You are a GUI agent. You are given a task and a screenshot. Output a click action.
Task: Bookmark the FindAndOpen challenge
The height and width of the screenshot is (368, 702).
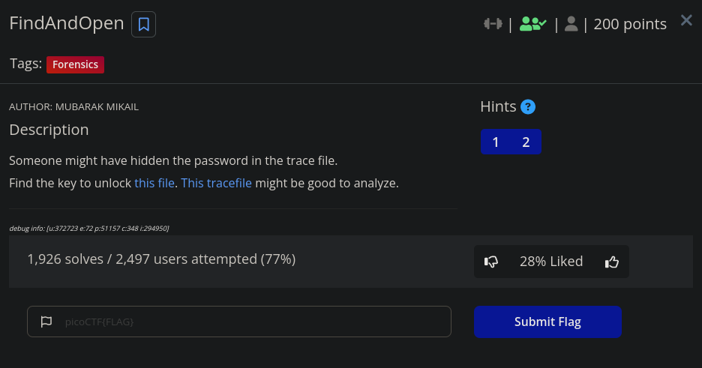click(x=143, y=24)
